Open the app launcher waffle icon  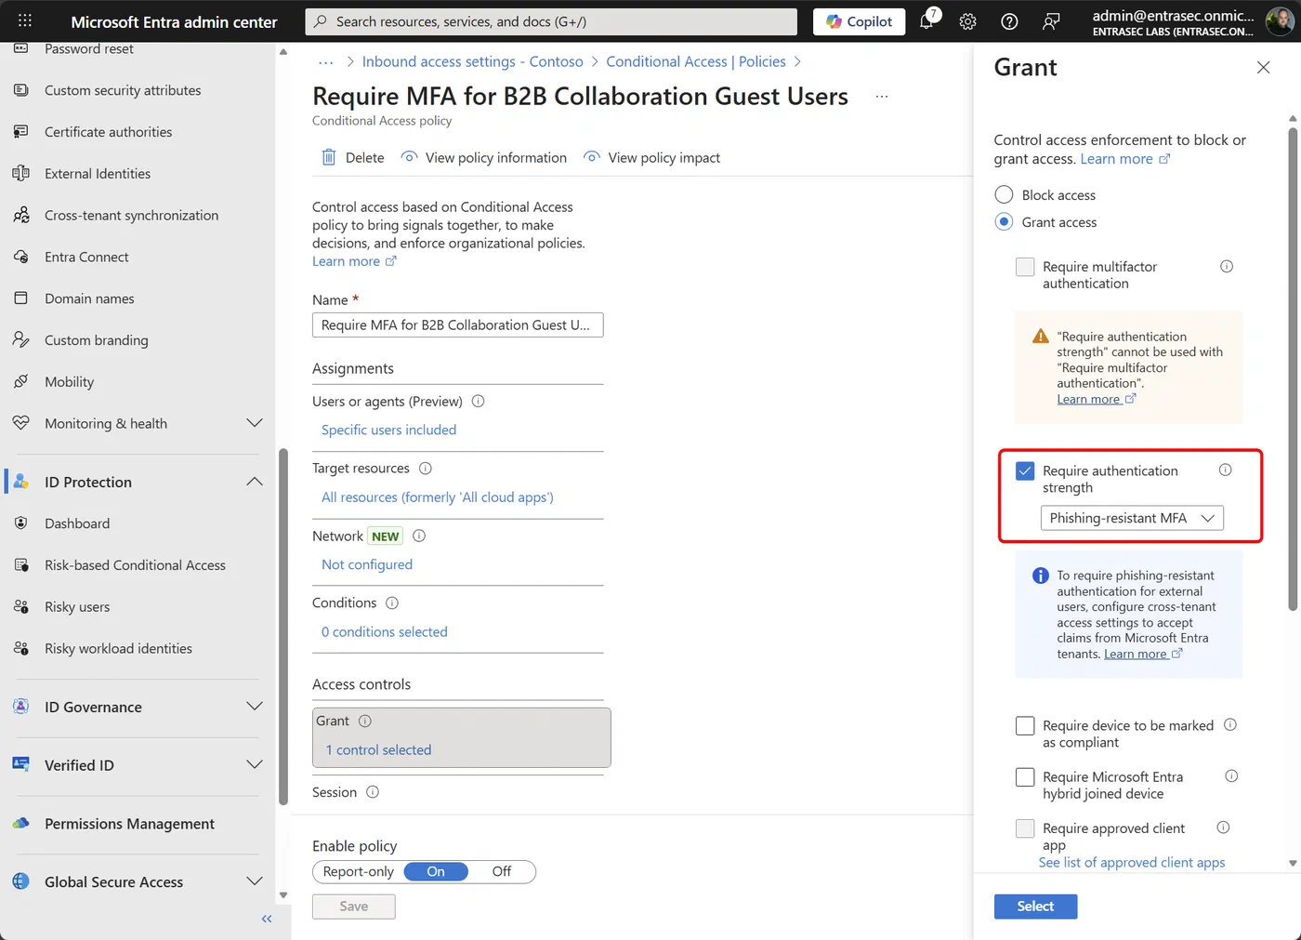pyautogui.click(x=25, y=20)
